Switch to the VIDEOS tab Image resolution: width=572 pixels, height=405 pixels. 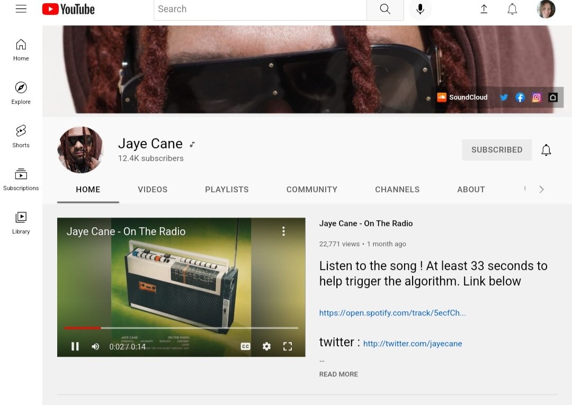[153, 190]
